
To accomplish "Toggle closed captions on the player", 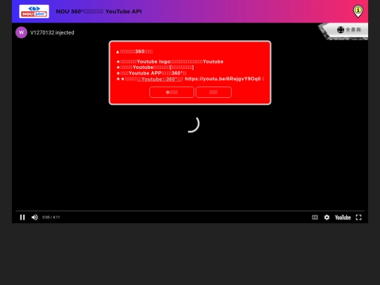I will [x=315, y=217].
